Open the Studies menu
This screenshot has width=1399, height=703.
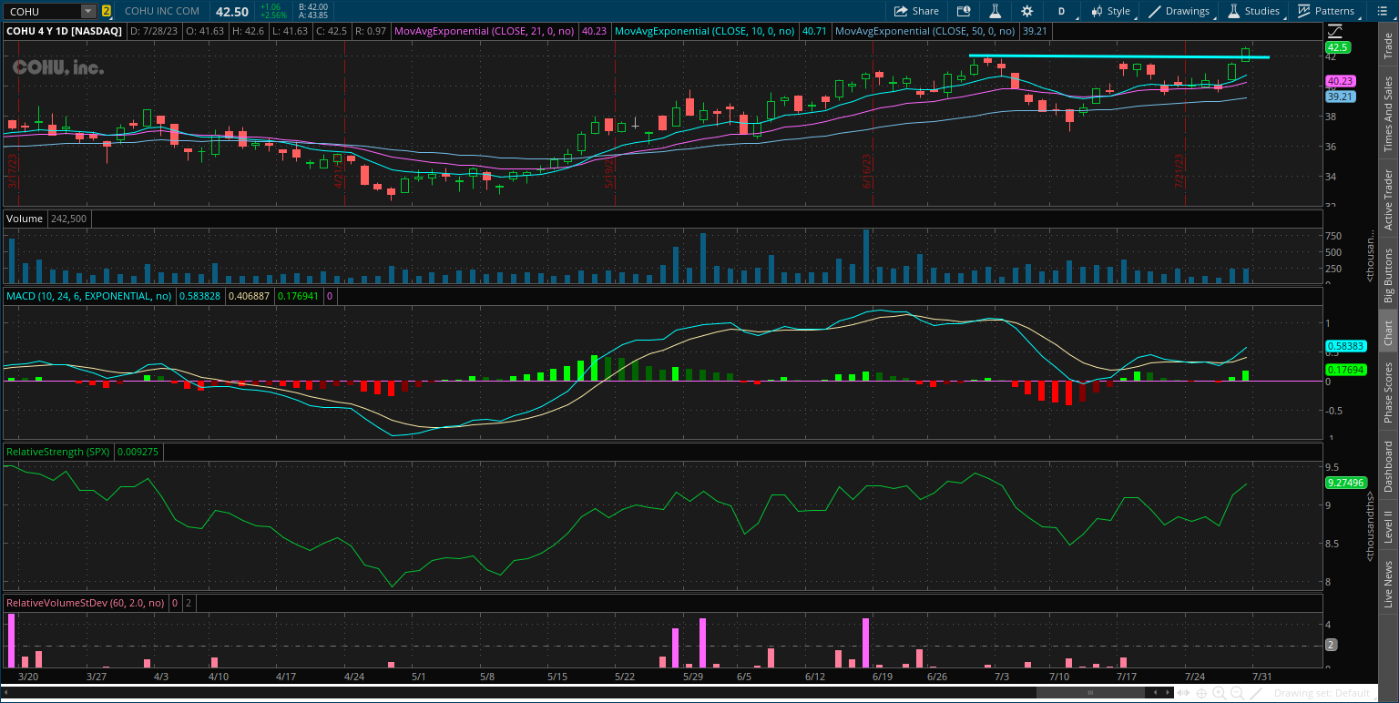tap(1254, 11)
